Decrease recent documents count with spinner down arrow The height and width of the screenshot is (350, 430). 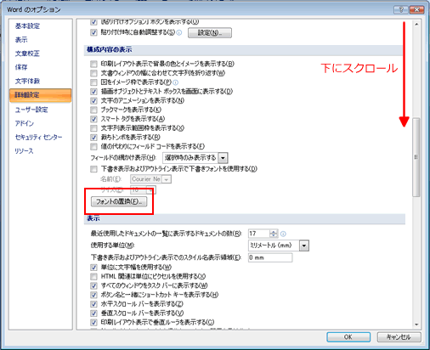pyautogui.click(x=273, y=235)
